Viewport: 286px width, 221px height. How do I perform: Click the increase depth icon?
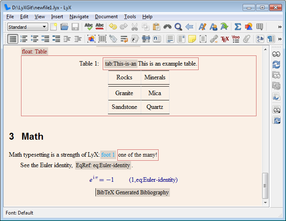pos(67,39)
